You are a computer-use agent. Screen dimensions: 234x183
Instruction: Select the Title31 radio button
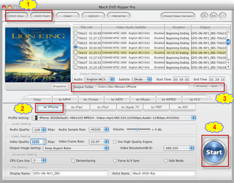[75, 33]
